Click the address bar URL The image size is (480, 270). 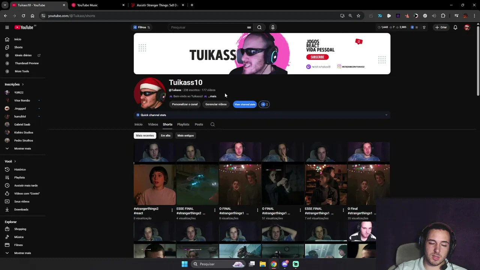pos(72,16)
